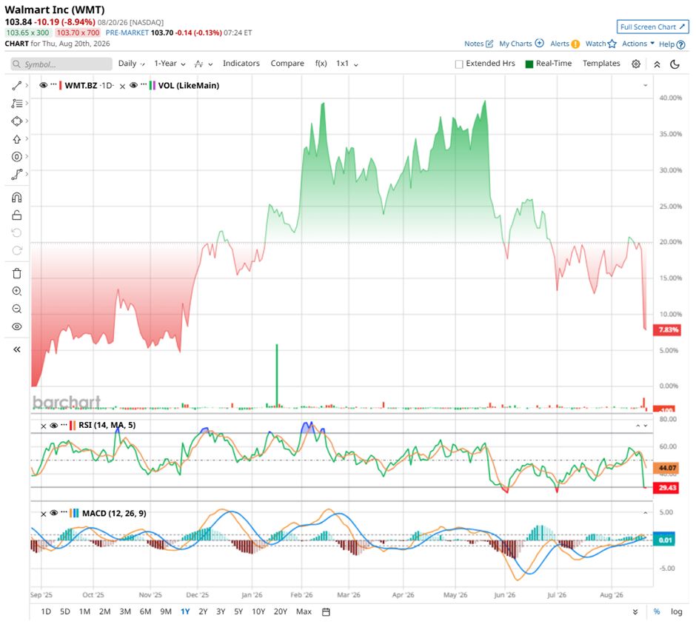696x627 pixels.
Task: Open the Daily interval dropdown
Action: pos(131,64)
